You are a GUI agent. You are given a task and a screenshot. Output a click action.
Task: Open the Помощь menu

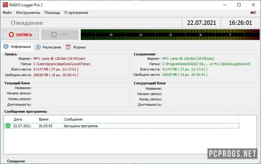(52, 13)
